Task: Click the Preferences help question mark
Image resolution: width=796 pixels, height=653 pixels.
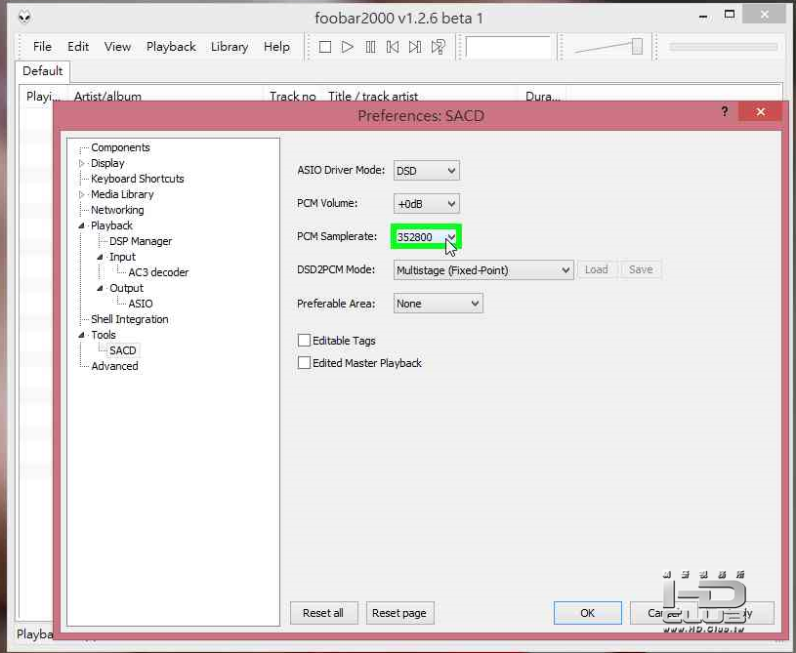Action: [x=725, y=111]
